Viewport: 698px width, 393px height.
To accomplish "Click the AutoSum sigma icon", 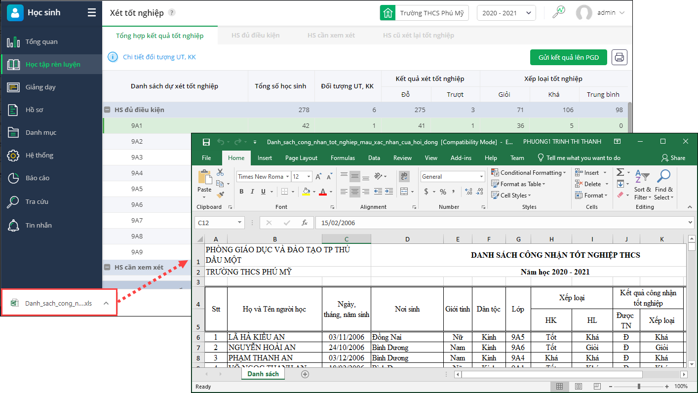I will [x=620, y=172].
